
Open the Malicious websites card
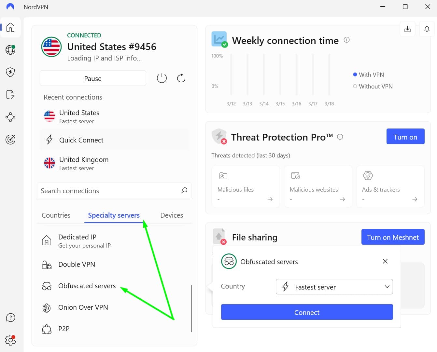point(318,186)
